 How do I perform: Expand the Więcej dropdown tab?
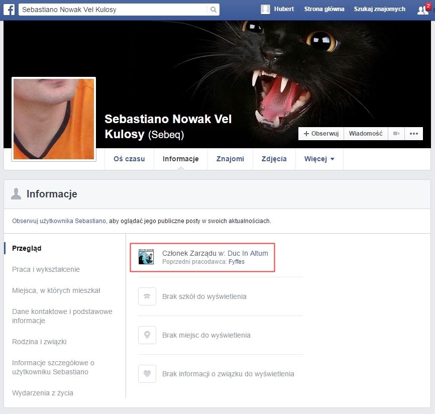pyautogui.click(x=319, y=159)
